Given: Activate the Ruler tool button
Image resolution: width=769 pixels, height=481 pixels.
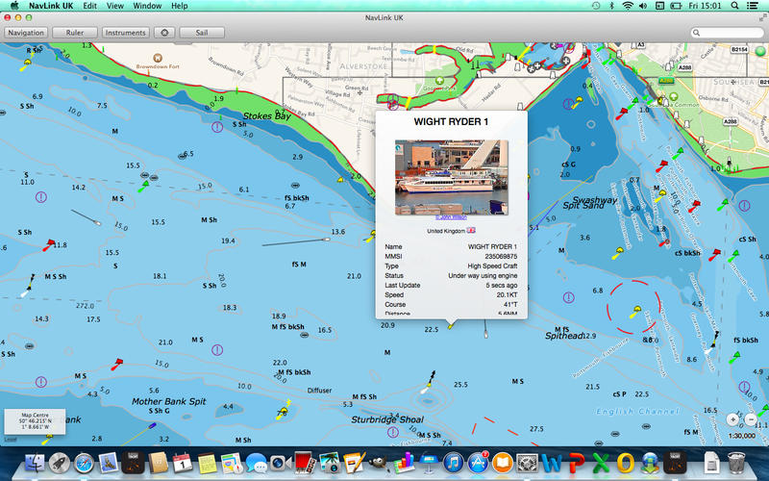Looking at the screenshot, I should coord(75,33).
